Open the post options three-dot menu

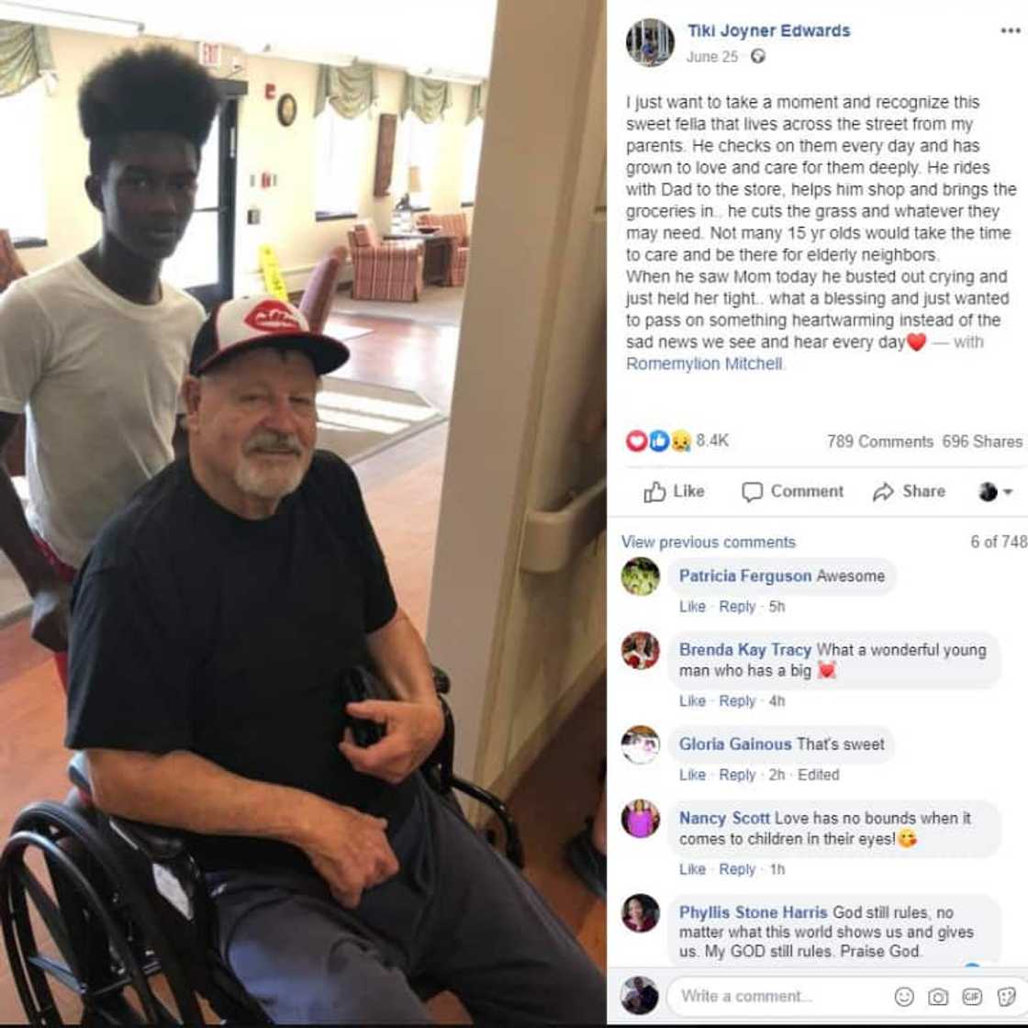1010,31
